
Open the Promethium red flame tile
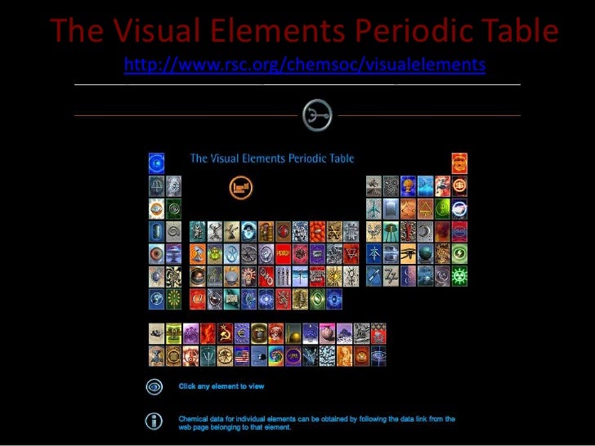(208, 334)
